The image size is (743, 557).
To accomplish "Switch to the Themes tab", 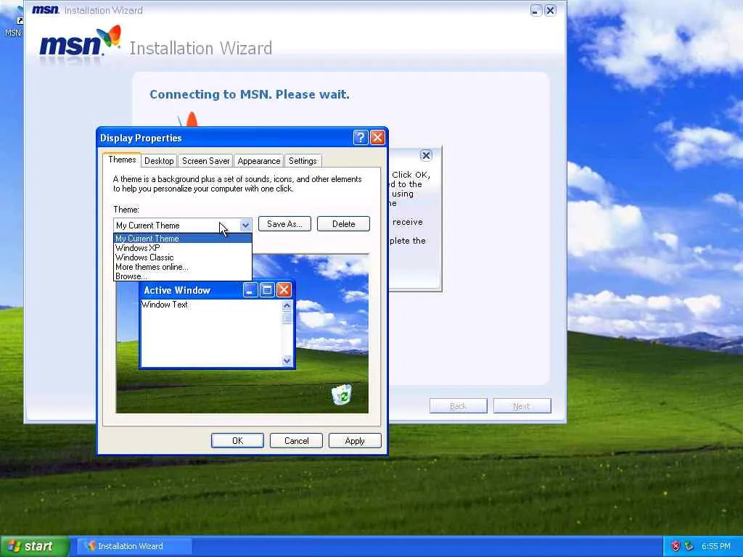I will (122, 160).
